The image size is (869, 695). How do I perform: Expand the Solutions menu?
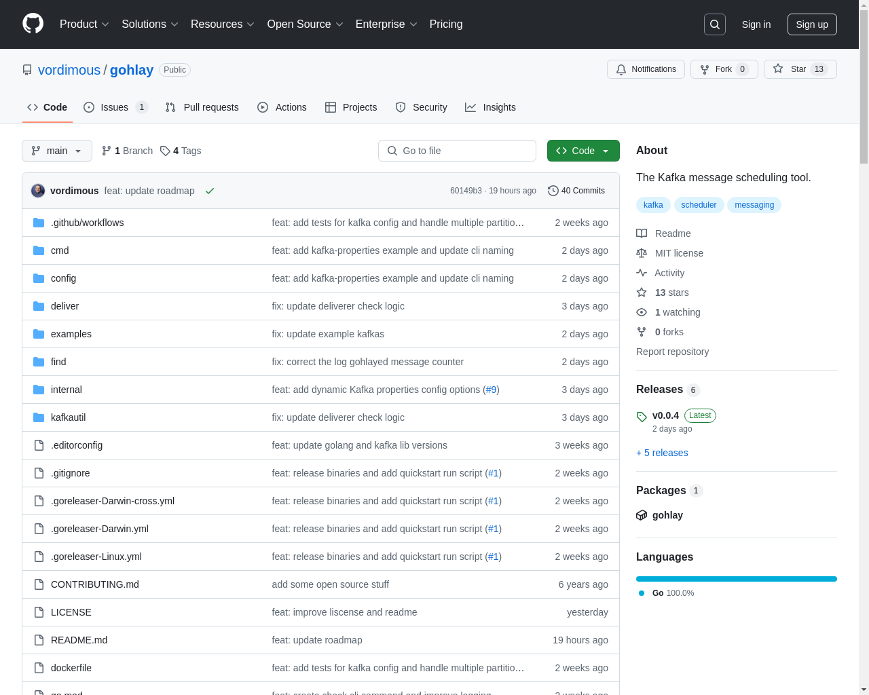[150, 24]
